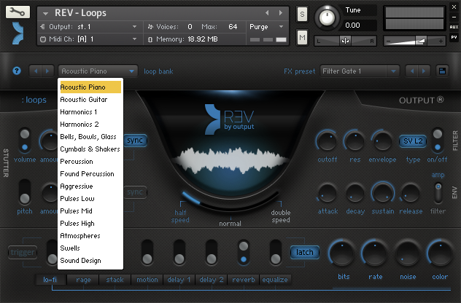Screen dimensions: 461x303
Task: Choose Cymbals & Shakers loop bank
Action: coord(90,149)
